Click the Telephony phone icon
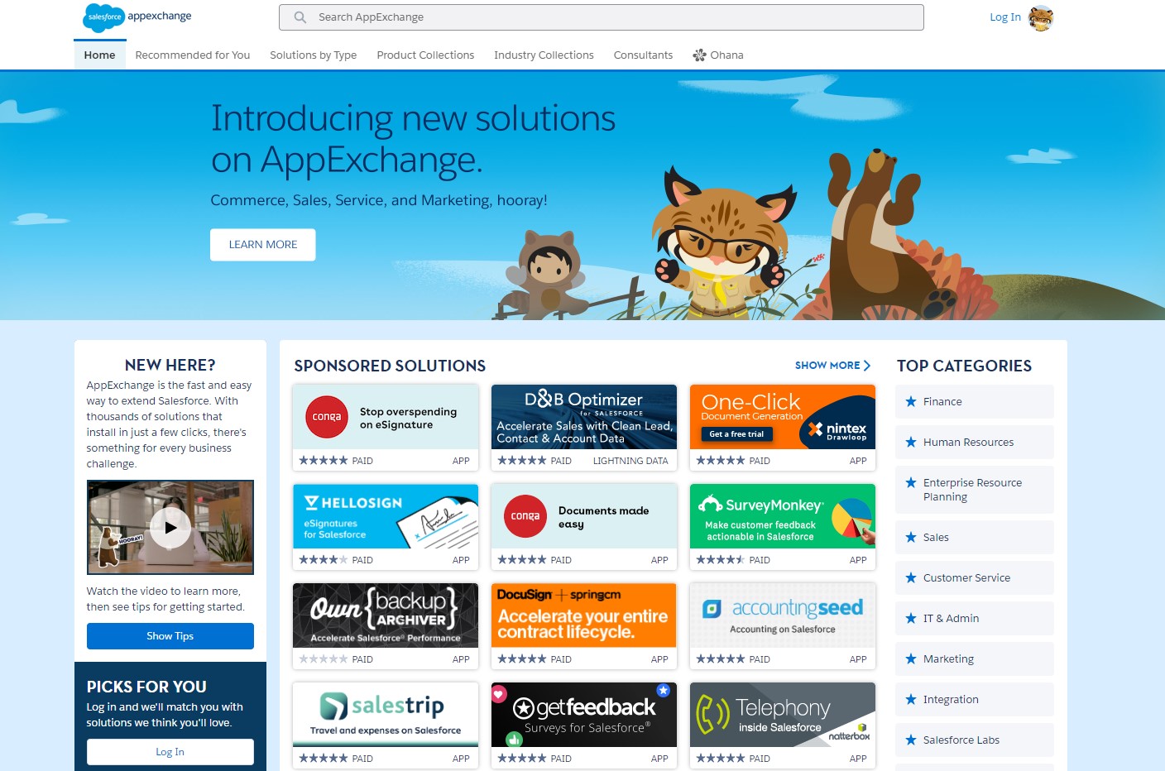 point(712,714)
